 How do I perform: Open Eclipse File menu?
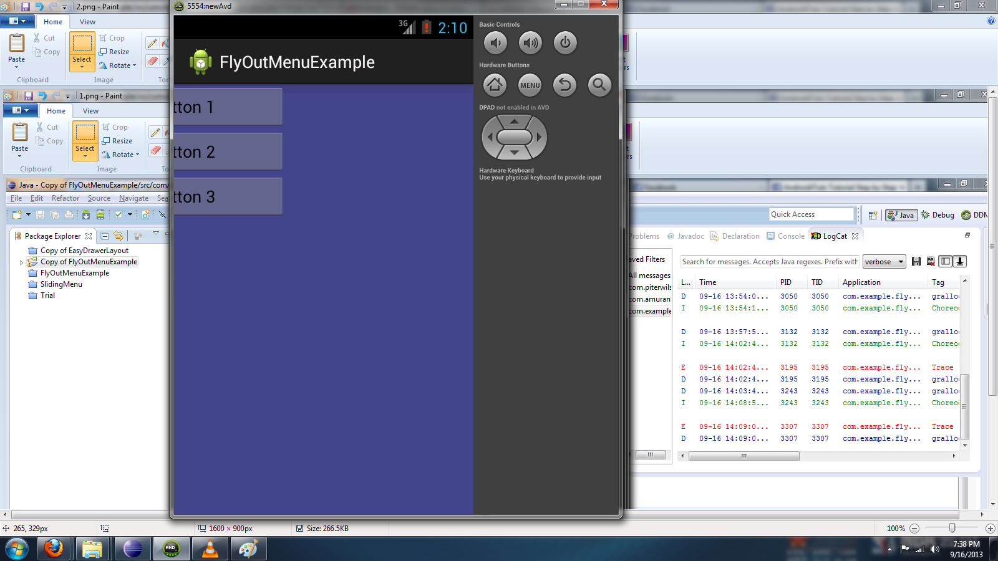(x=16, y=198)
